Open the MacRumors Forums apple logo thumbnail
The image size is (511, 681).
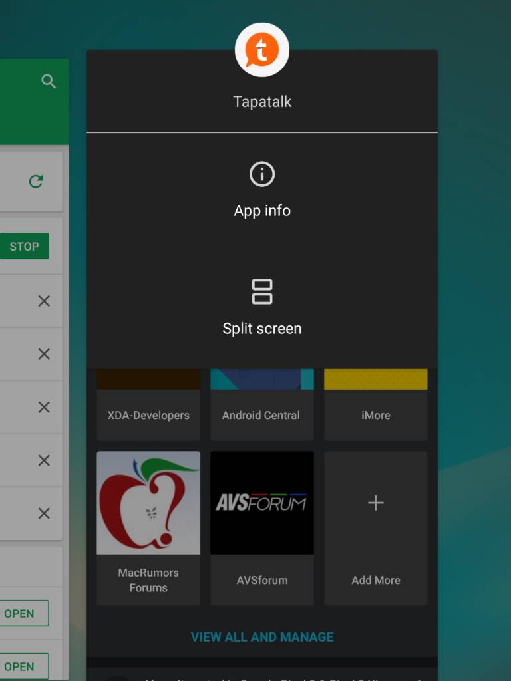tap(148, 503)
